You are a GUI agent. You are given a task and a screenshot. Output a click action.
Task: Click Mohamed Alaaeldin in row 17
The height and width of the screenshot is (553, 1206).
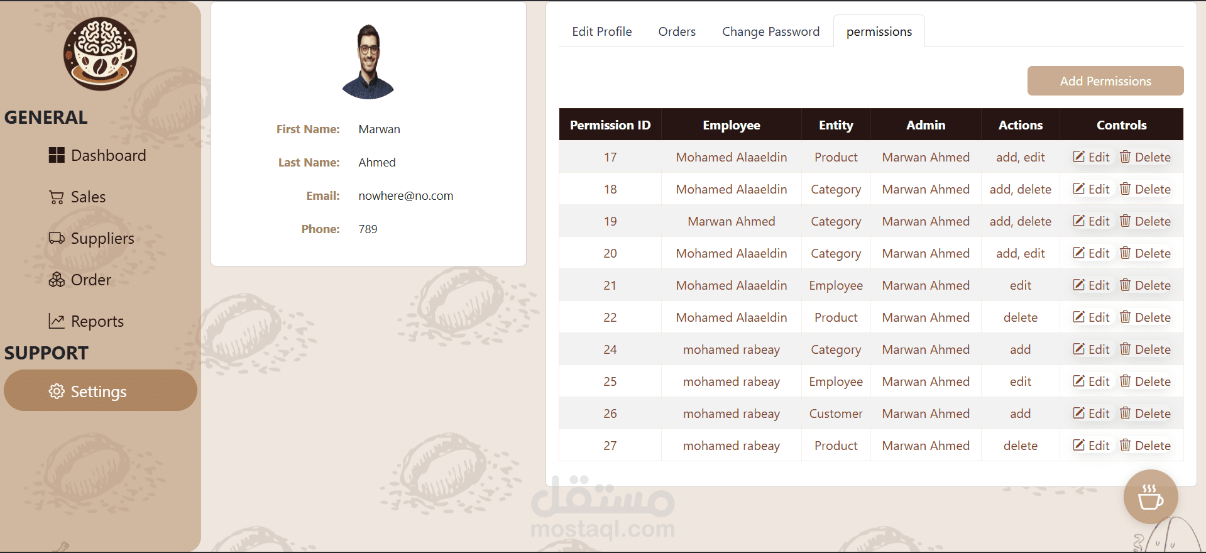pyautogui.click(x=732, y=157)
